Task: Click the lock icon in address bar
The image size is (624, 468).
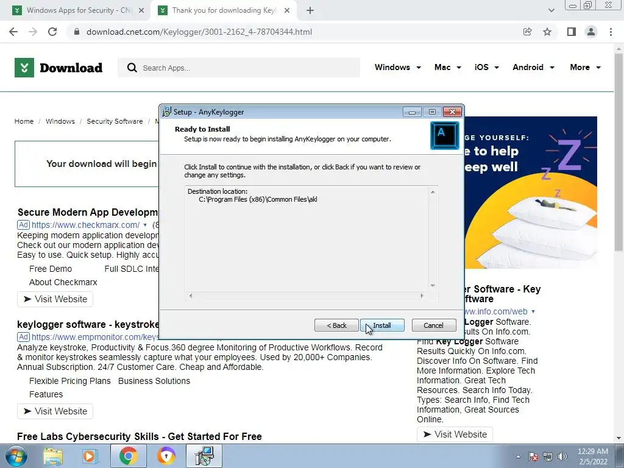Action: (x=77, y=32)
